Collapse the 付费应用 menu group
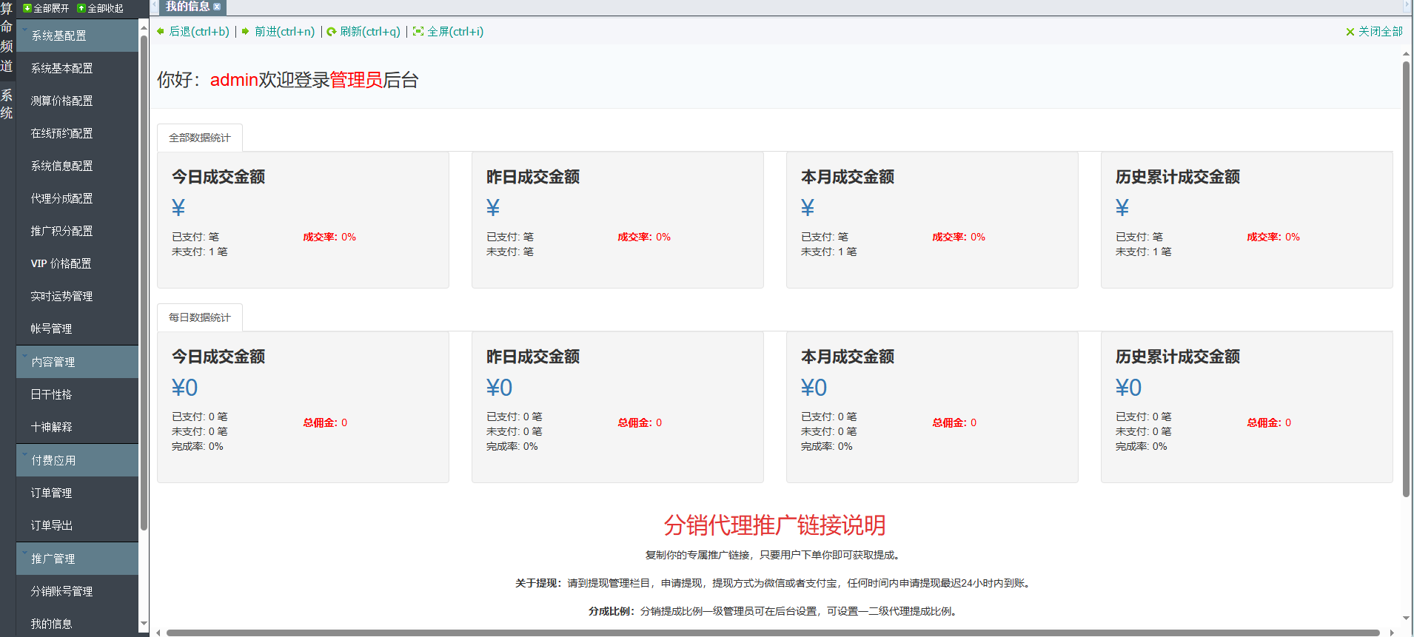The image size is (1414, 637). (77, 460)
